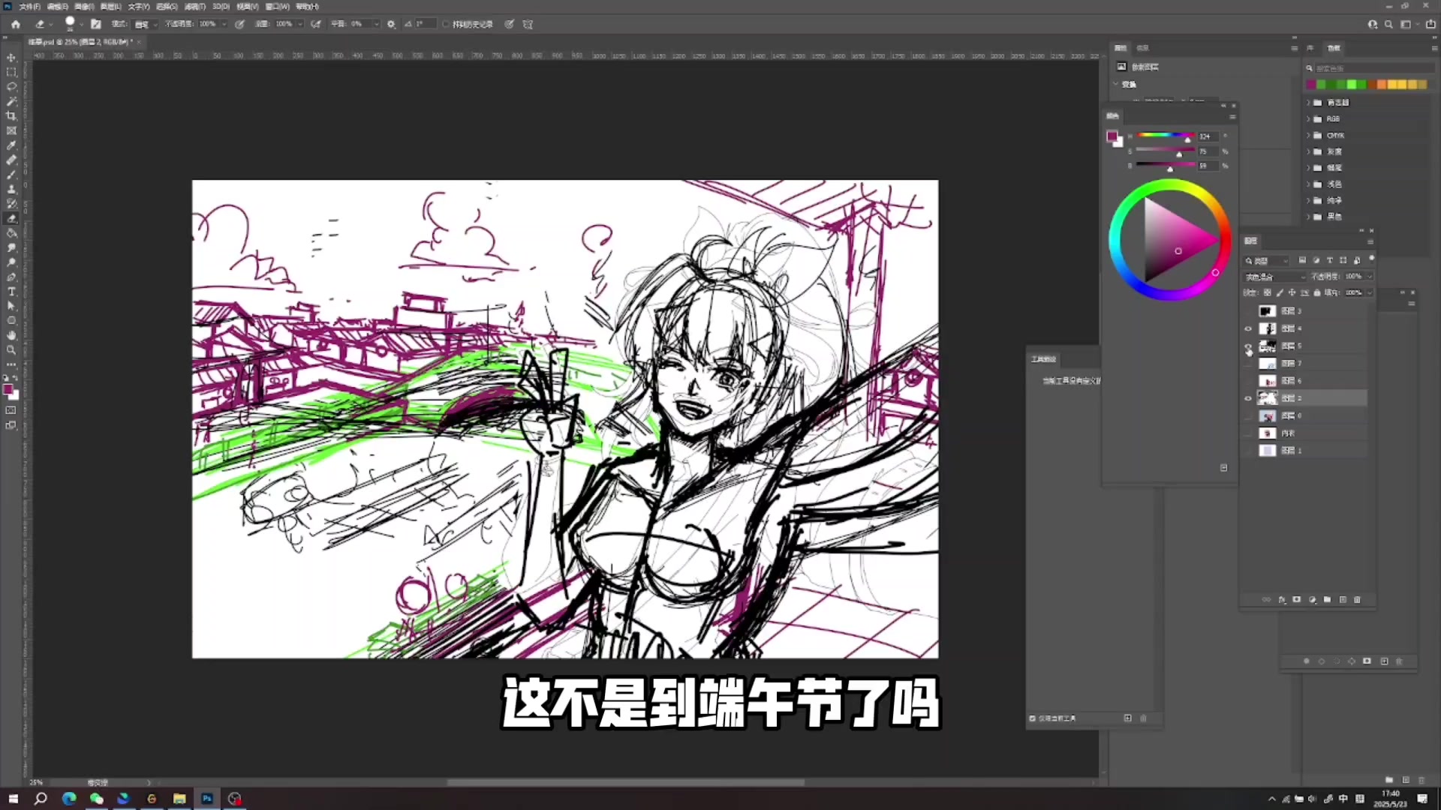Open the layer blend mode dropdown
The height and width of the screenshot is (810, 1441).
coord(1275,277)
